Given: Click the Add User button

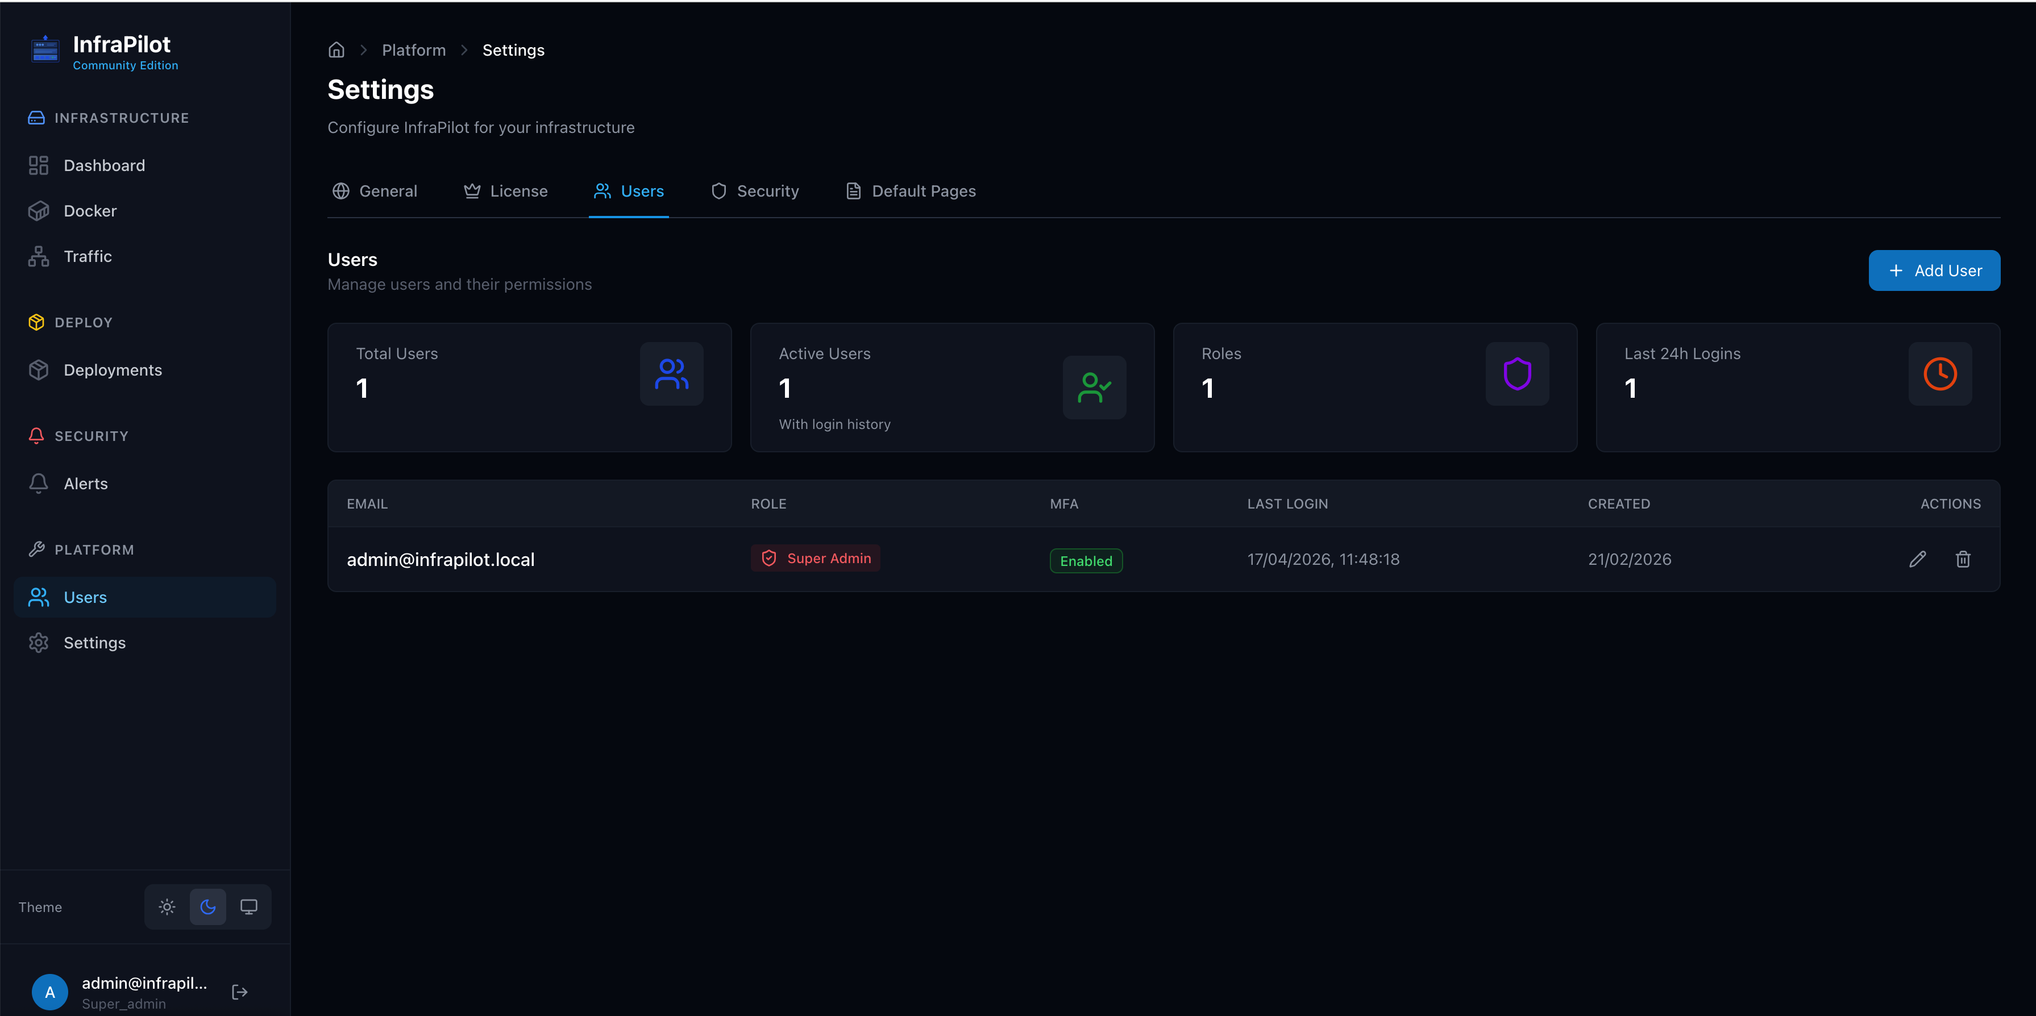Looking at the screenshot, I should tap(1934, 270).
